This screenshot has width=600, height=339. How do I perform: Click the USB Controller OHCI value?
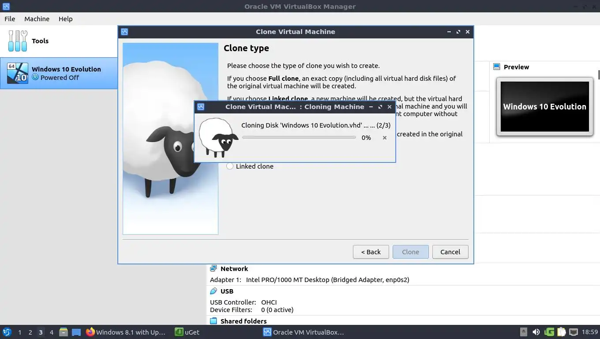[269, 302]
